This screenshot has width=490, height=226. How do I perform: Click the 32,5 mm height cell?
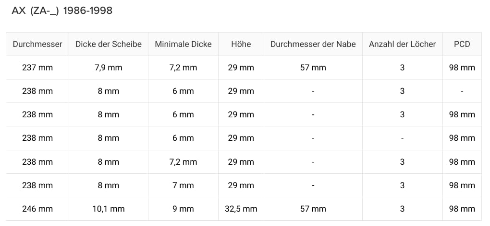click(x=241, y=209)
